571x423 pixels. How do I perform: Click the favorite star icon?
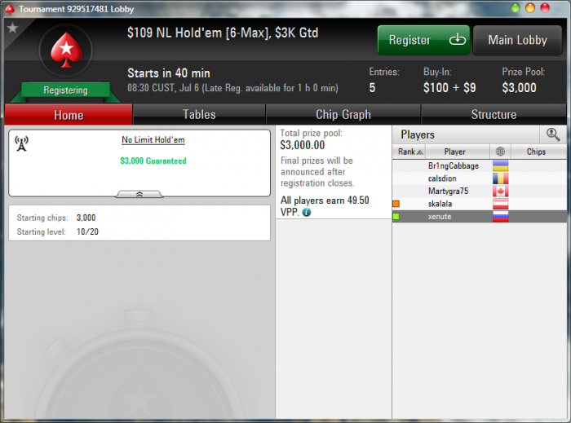pyautogui.click(x=12, y=28)
